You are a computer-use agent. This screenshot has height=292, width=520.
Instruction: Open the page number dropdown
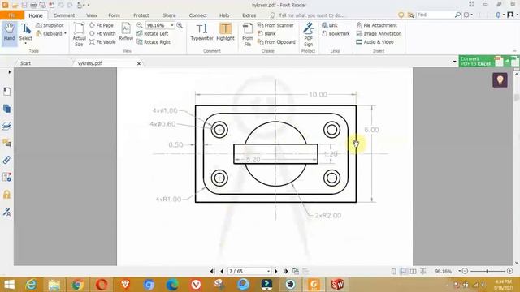tap(268, 271)
